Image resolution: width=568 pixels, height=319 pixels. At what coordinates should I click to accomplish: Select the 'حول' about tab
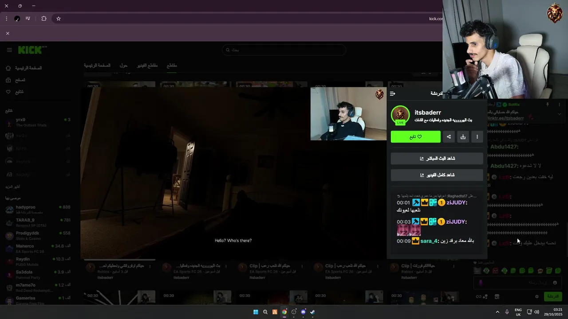(x=123, y=66)
